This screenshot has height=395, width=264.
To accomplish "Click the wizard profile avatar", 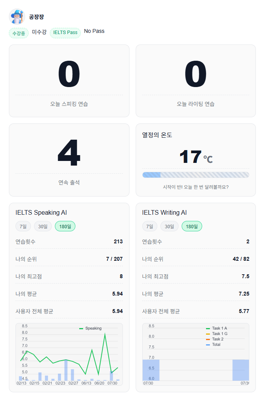I will coord(17,17).
